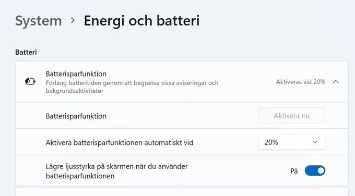Select the Batterisparfunktion header row title
The image size is (355, 196).
coord(76,74)
